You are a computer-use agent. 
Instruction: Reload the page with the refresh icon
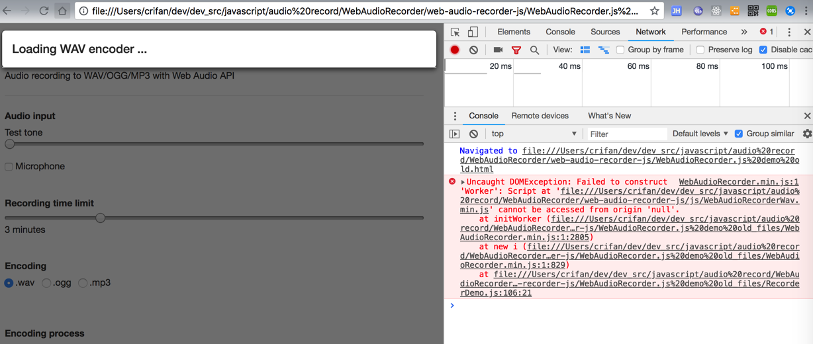44,11
